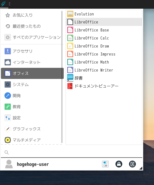Launch LibreOffice Writer from the list
The height and width of the screenshot is (185, 154).
[104, 70]
